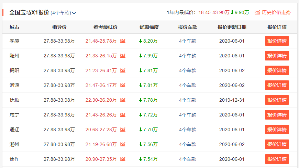Open price trend chart icon for 孝感
Screen dimensions: 299x168
[123, 41]
